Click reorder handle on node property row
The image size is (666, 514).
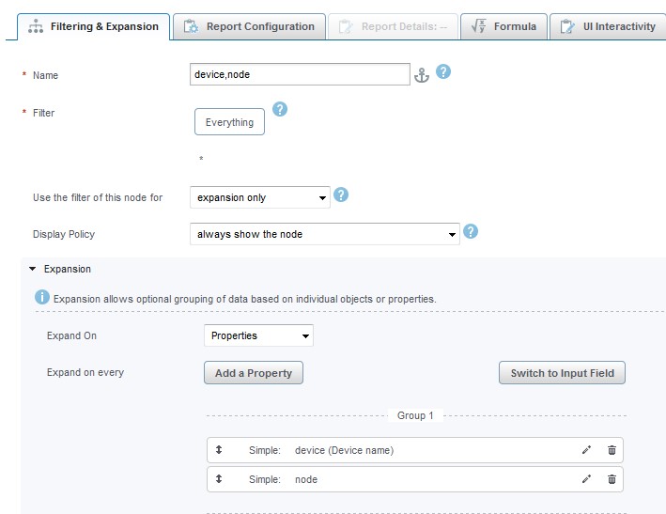tap(218, 479)
